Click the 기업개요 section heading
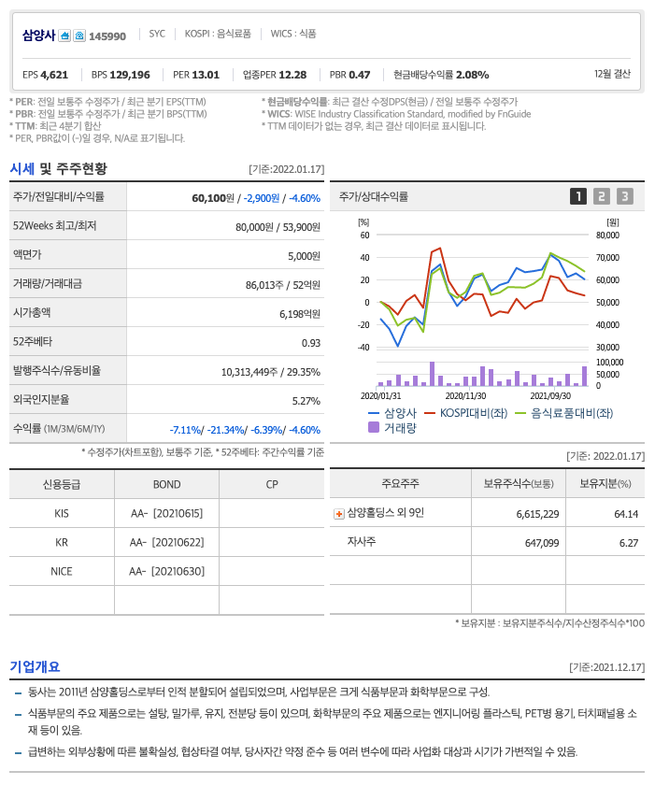The image size is (655, 785). pos(35,667)
